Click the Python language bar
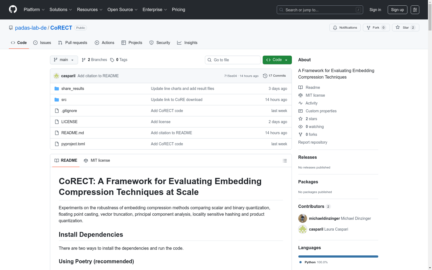Screen dimensions: 432x270 (x=338, y=256)
